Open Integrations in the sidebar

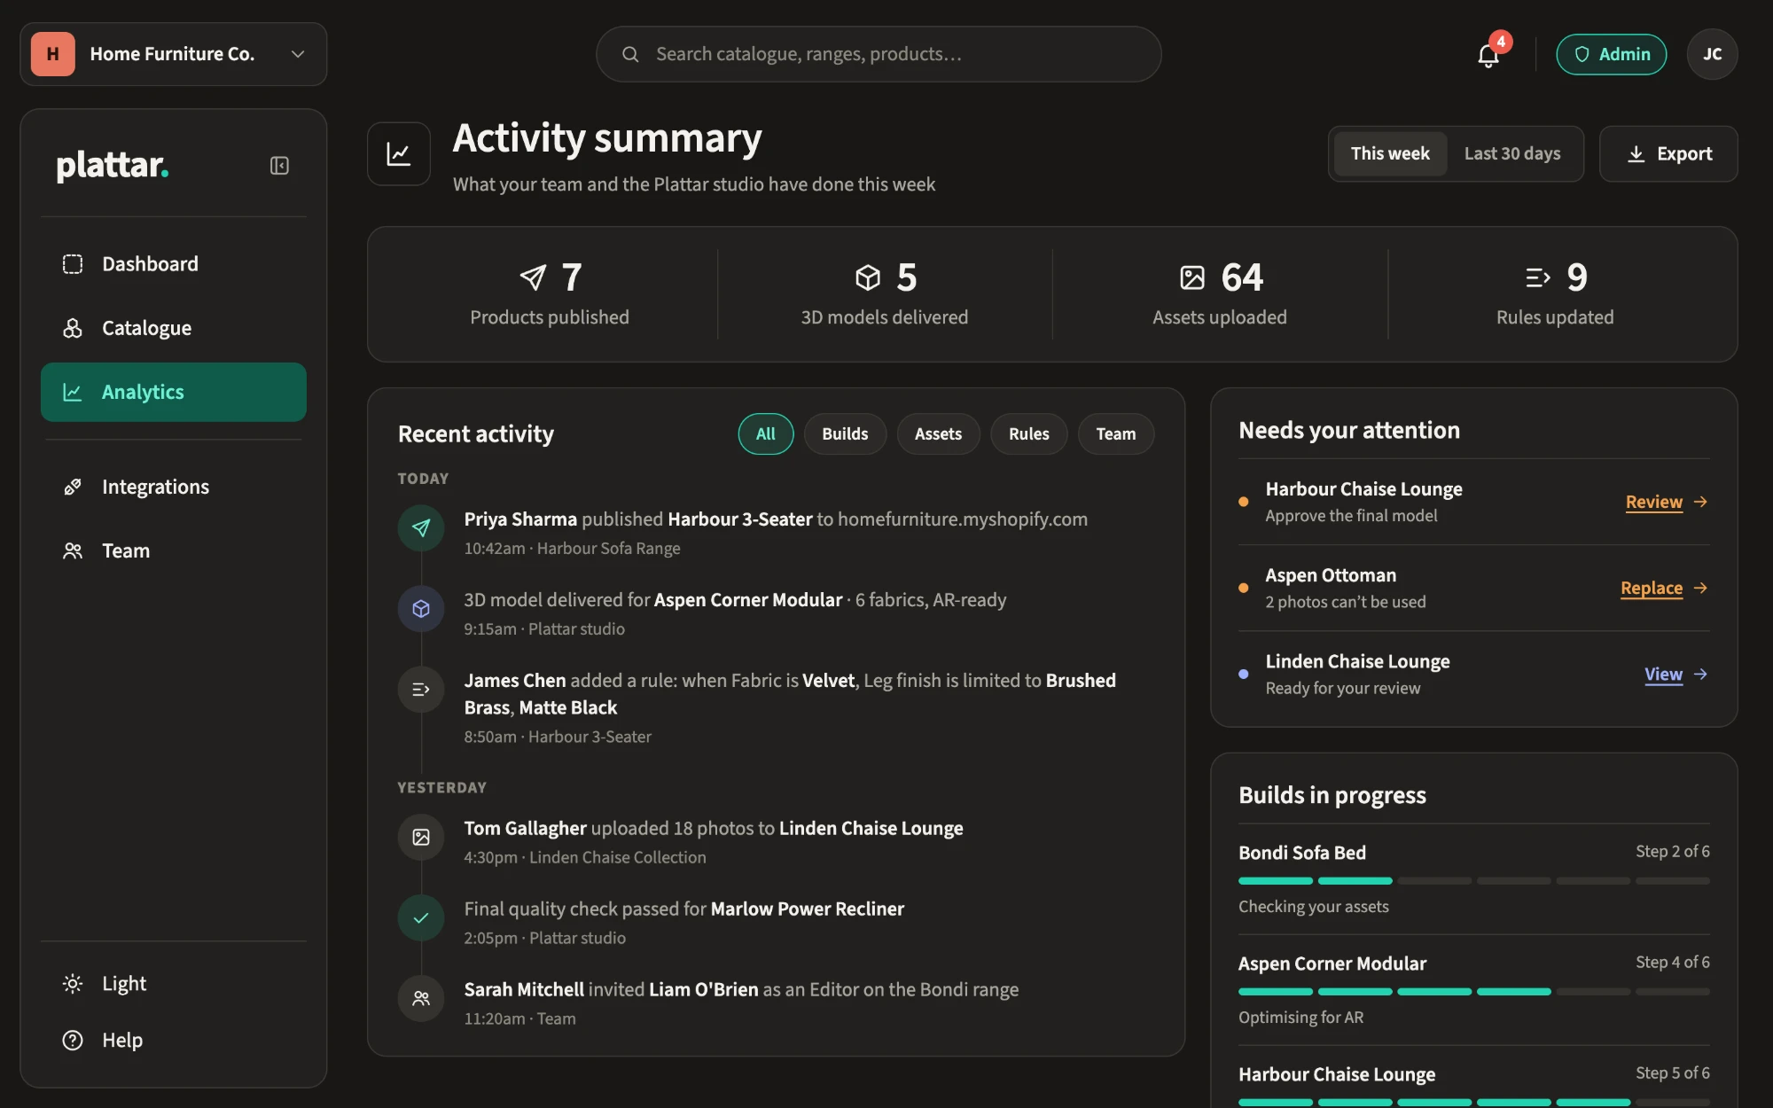click(174, 487)
